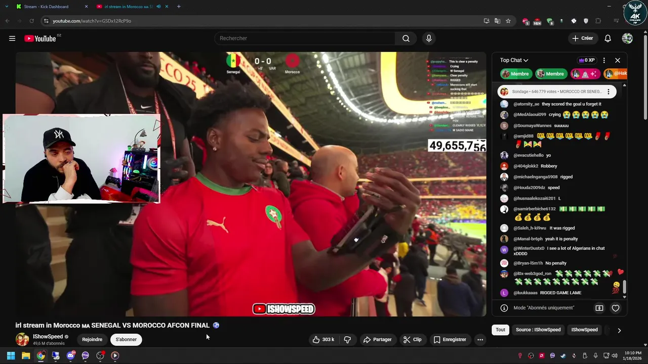Close the live chat panel
Viewport: 648px width, 364px height.
pyautogui.click(x=618, y=60)
